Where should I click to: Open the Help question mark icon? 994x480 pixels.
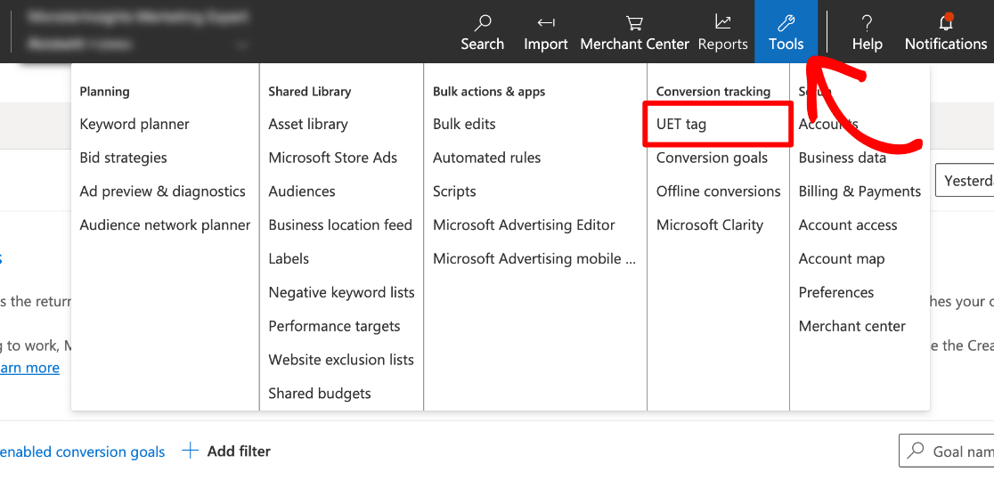click(867, 22)
